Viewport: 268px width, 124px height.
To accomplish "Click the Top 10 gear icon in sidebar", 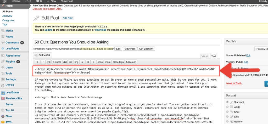I will click(3, 110).
